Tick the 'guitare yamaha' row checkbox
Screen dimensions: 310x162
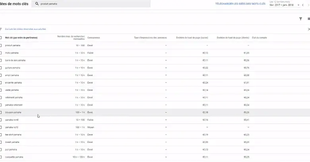[0, 68]
